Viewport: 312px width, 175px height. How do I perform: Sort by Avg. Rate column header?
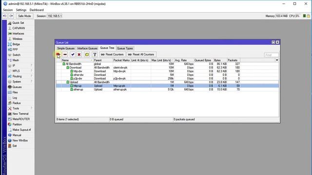point(184,60)
